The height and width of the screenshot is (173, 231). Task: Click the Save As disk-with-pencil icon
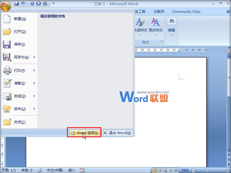pyautogui.click(x=7, y=57)
